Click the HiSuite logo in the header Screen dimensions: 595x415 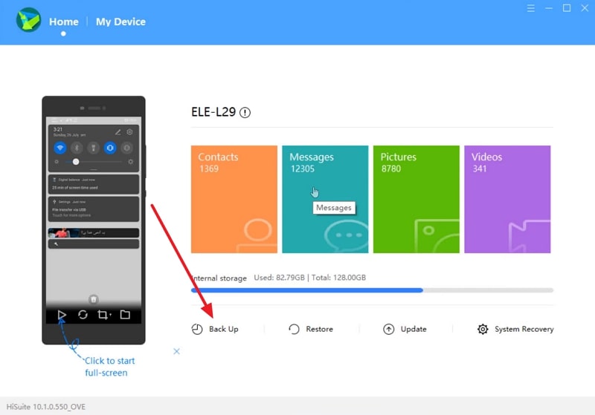point(28,22)
